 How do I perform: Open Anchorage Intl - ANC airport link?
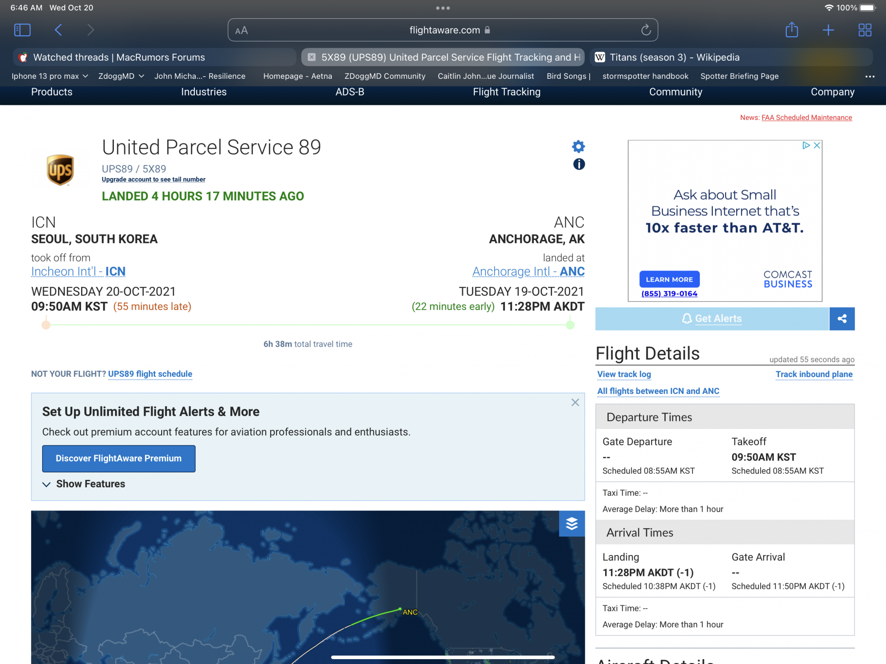[528, 271]
